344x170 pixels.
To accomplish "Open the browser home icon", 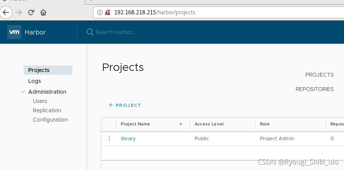I will tap(43, 12).
